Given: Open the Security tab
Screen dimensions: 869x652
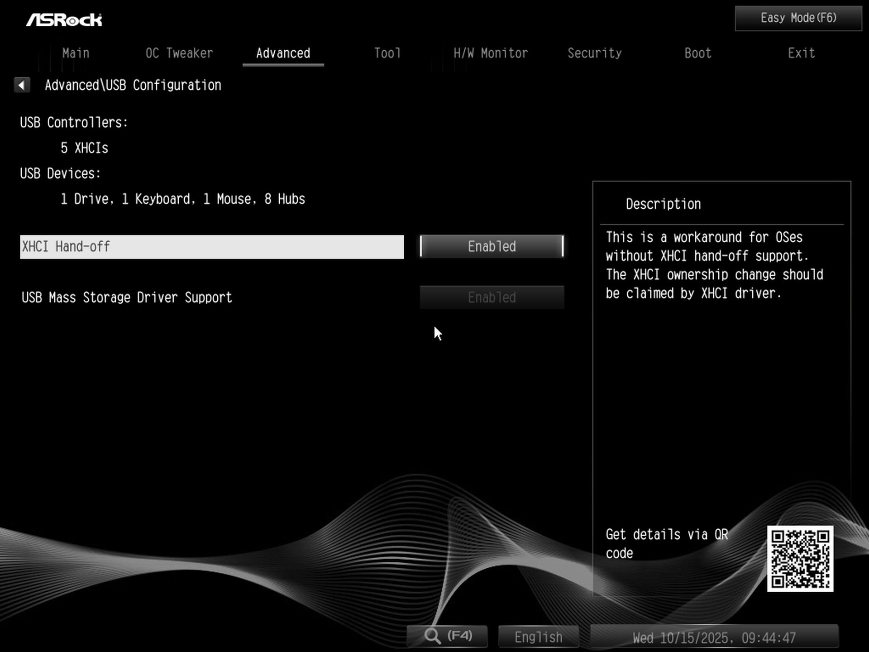Looking at the screenshot, I should [x=595, y=53].
